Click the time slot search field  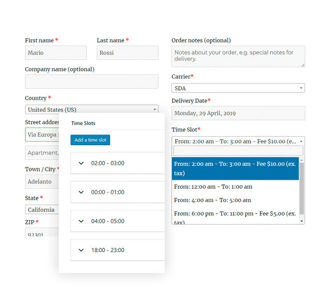[x=238, y=151]
